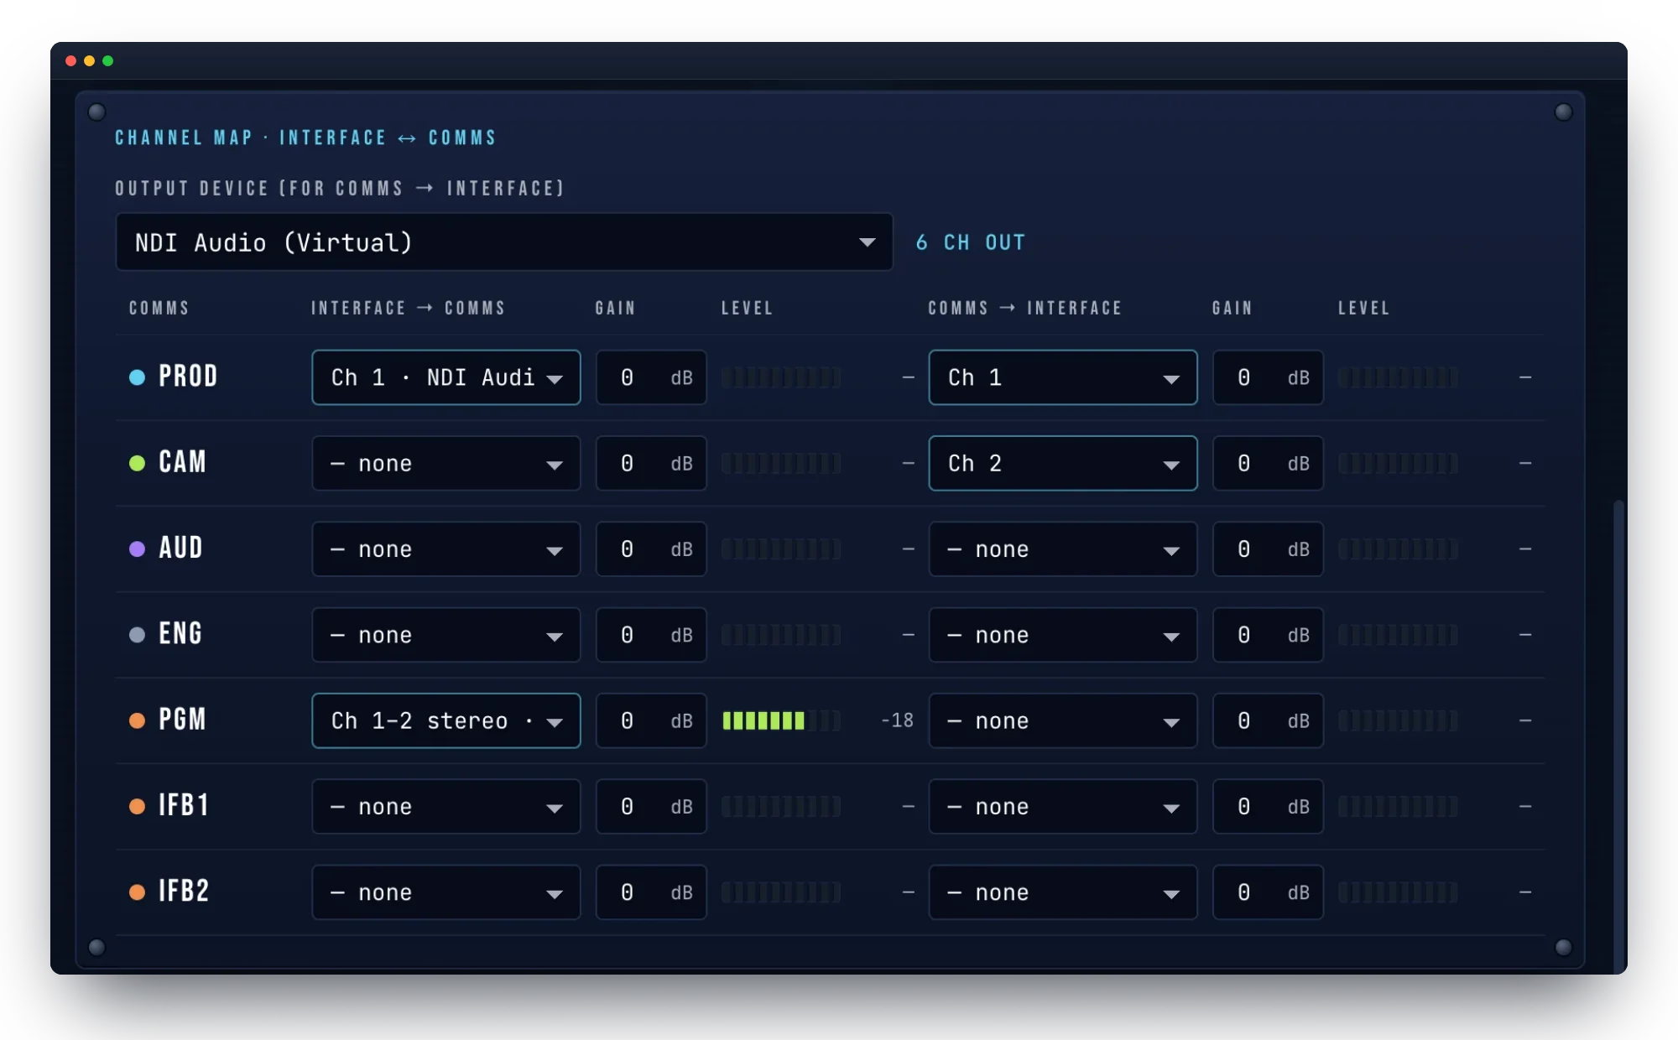This screenshot has width=1678, height=1040.
Task: Click the 'CHANNEL MAP · INTERFACE ↔ COMMS' heading
Action: click(305, 138)
